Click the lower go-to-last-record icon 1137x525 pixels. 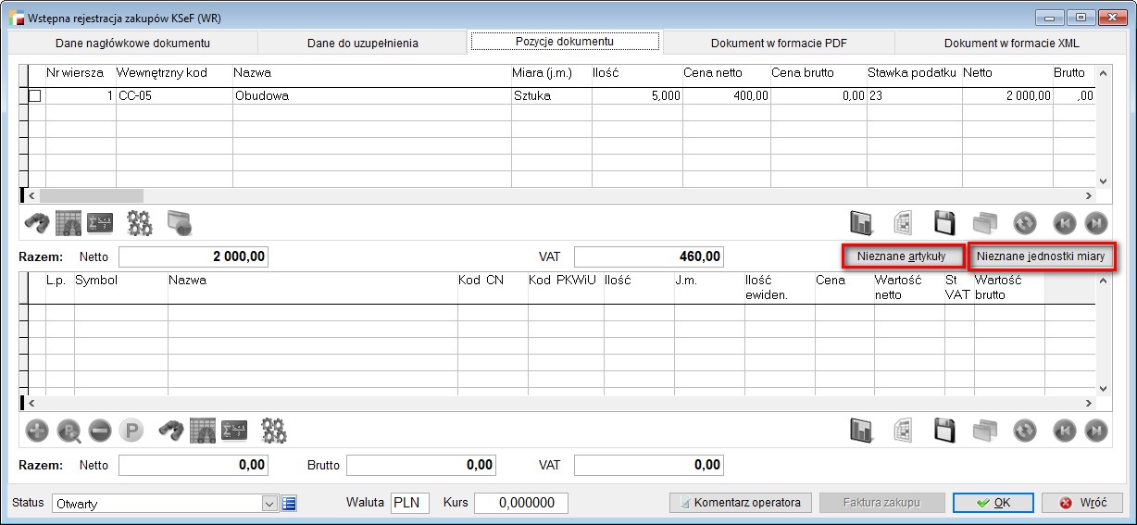1096,430
